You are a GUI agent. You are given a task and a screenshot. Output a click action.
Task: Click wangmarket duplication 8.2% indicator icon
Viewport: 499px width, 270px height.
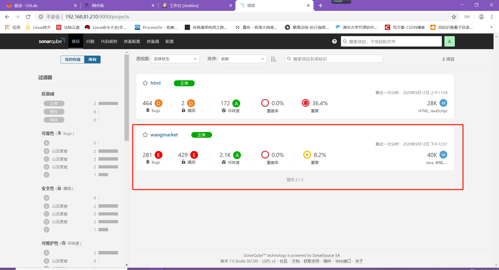[x=307, y=155]
